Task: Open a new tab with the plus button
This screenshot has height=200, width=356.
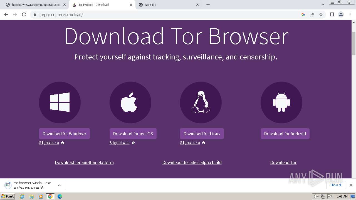Action: point(208,5)
